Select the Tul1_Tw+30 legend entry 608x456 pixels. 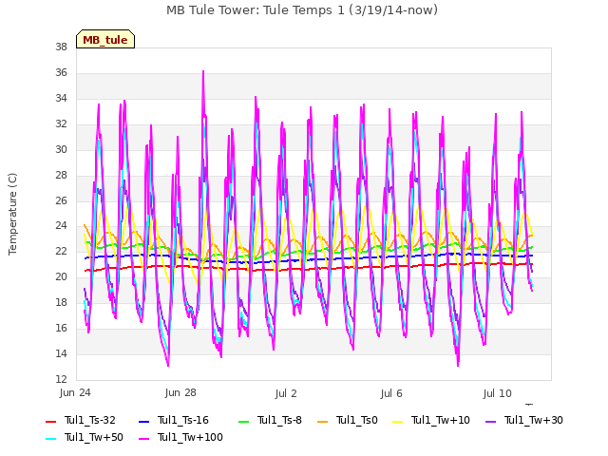tap(524, 420)
